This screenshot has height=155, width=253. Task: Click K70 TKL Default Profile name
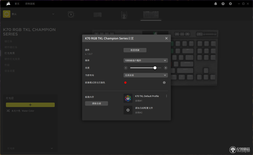pos(147,96)
